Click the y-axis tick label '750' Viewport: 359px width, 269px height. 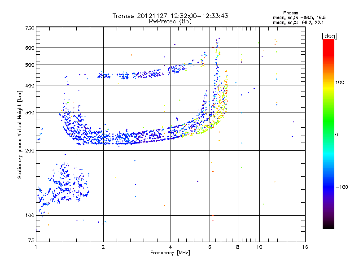coord(30,28)
